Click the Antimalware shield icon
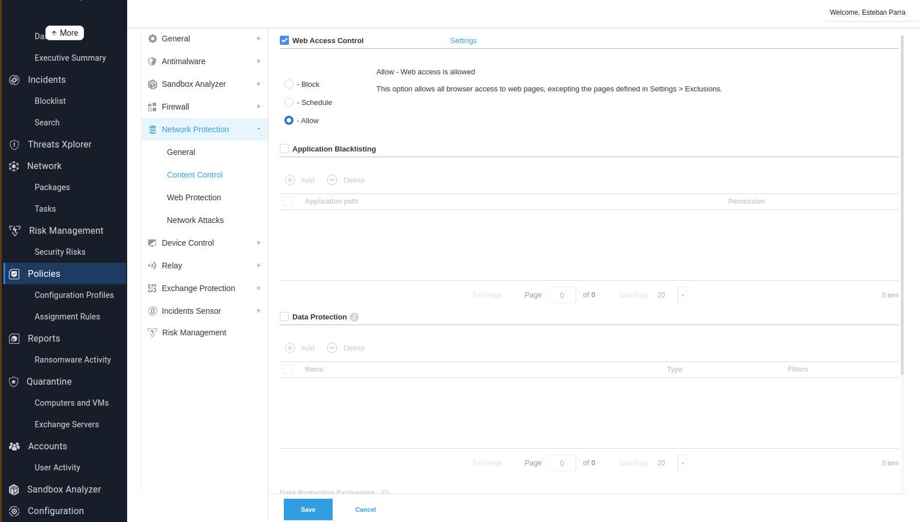The width and height of the screenshot is (919, 522). point(152,61)
